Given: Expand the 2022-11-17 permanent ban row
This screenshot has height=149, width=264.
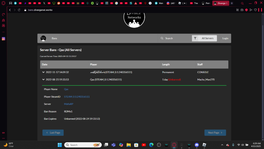Looking at the screenshot, I should 43,72.
